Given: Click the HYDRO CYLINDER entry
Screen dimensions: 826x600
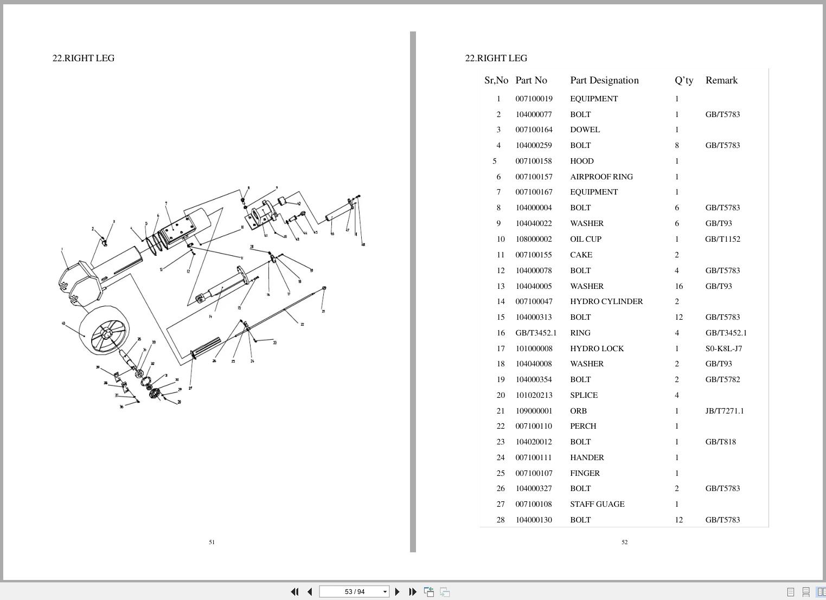Looking at the screenshot, I should 606,301.
